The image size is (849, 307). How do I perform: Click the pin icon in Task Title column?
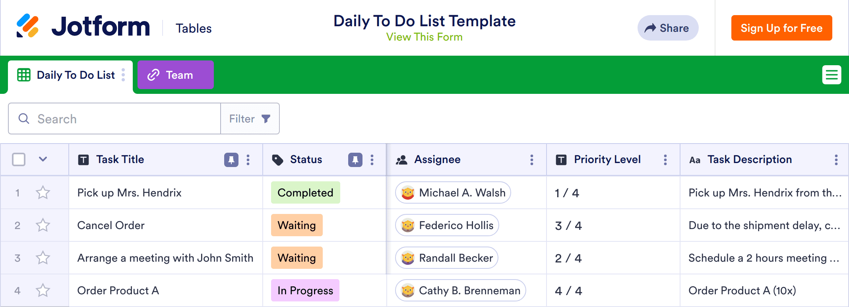[x=231, y=160]
